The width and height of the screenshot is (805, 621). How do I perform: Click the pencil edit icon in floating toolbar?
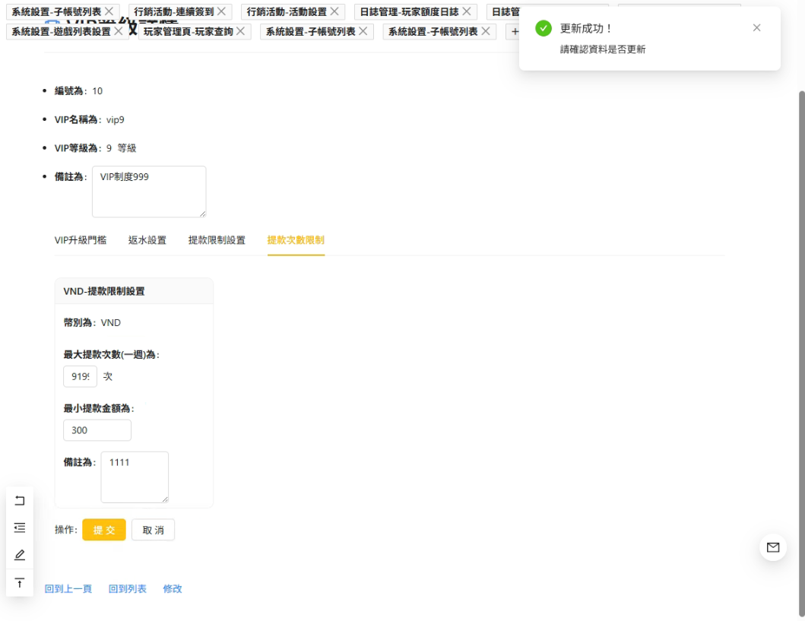[20, 555]
